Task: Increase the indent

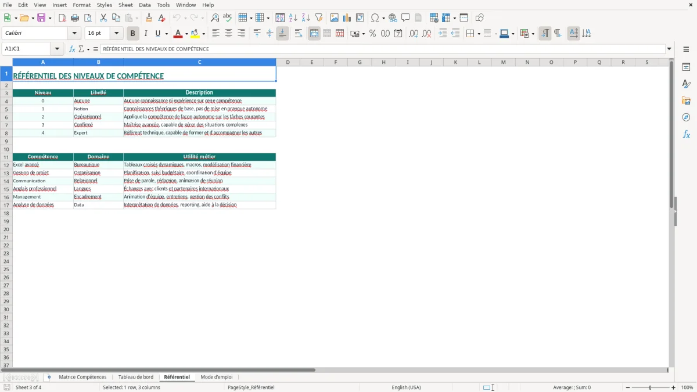Action: 443,34
